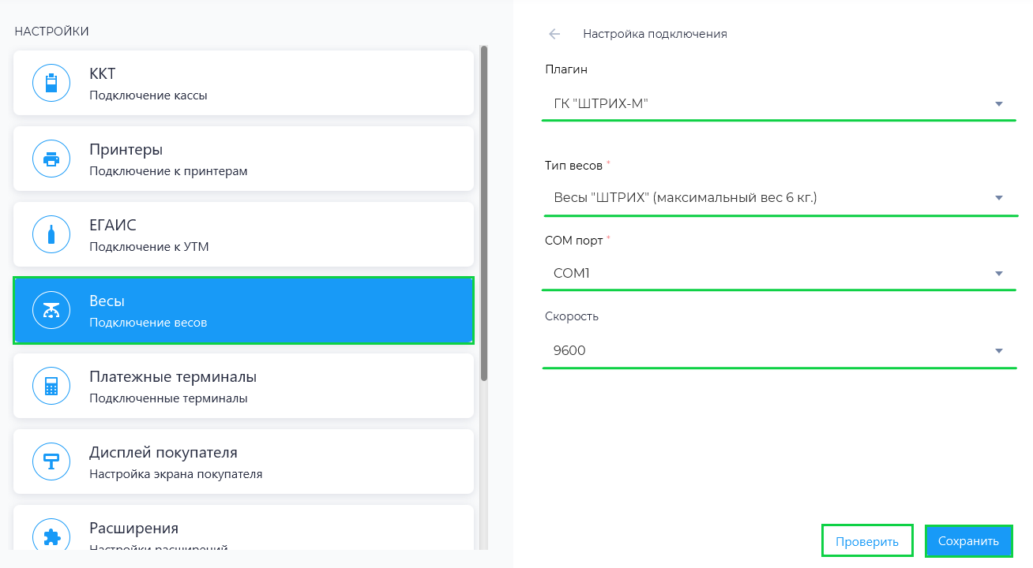Click the ГК "ШТРИХ-М" plugin value
The image size is (1033, 568).
pyautogui.click(x=601, y=103)
